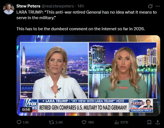Viewport: 164px width, 128px height.
Task: Open replies via the comment bubble icon
Action: point(19,122)
